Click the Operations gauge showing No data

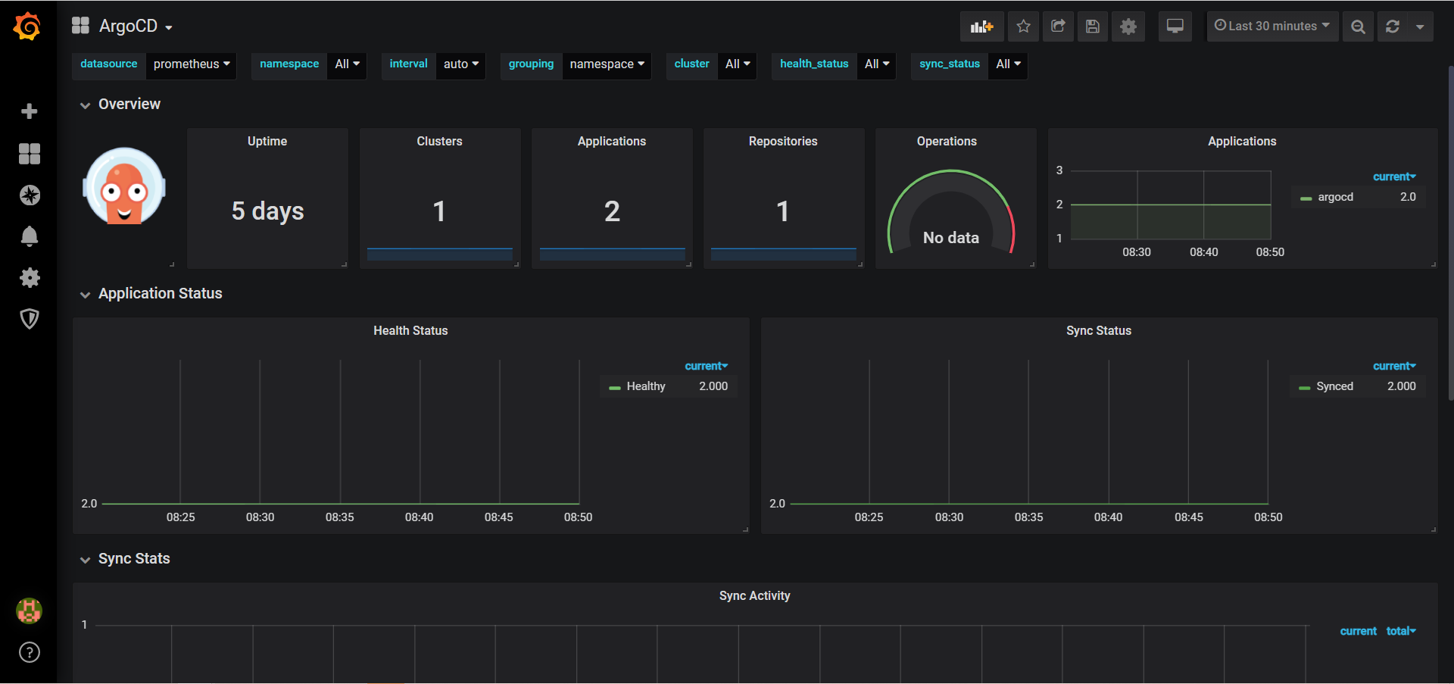[x=951, y=212]
